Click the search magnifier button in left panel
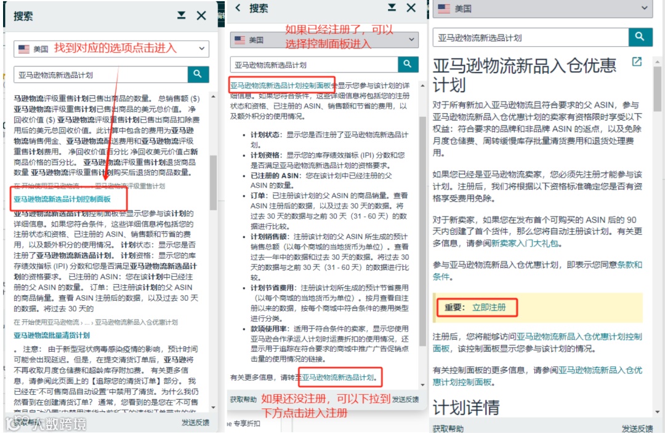 coord(198,74)
